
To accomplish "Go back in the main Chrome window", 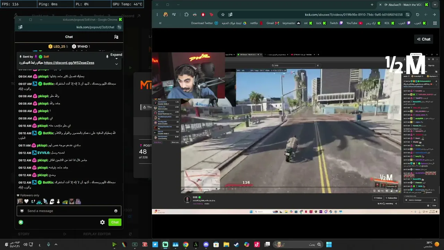I will [x=434, y=15].
